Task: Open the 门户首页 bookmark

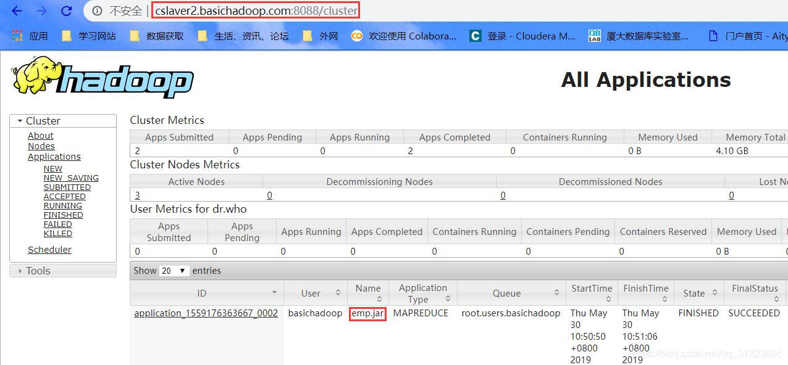Action: click(x=748, y=36)
